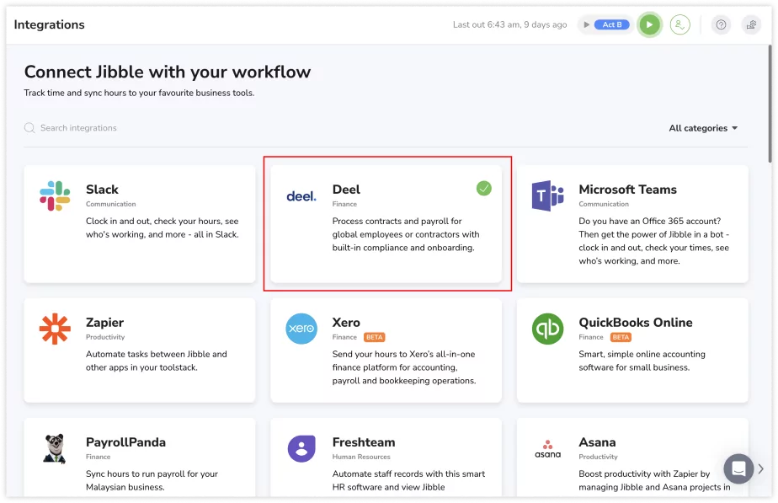Screen dimensions: 778x503
Task: Open the Microsoft Teams integration title
Action: point(627,190)
